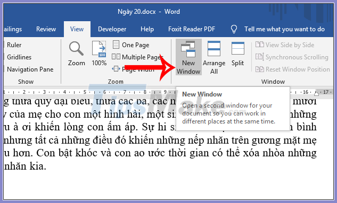Open the Developer tab
Viewport: 337px width, 203px height.
point(112,29)
